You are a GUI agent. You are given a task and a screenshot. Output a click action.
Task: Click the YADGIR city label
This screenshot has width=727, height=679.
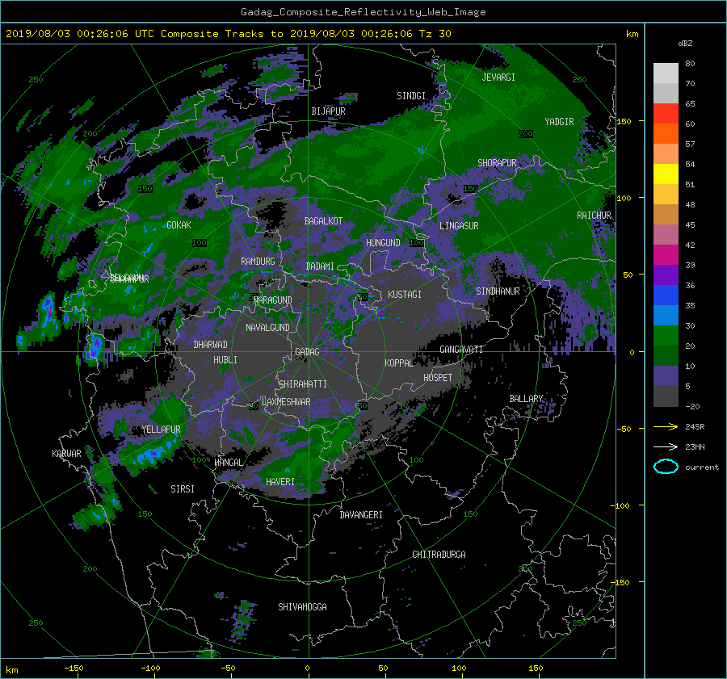click(x=559, y=122)
